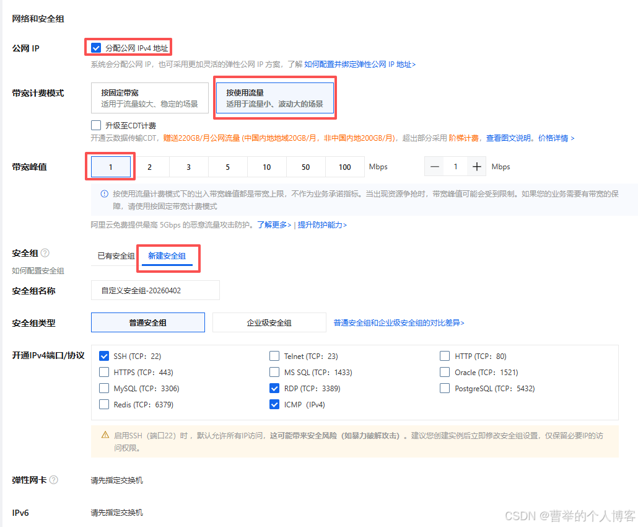Open the 阶梯计费 link
The height and width of the screenshot is (527, 638).
click(x=464, y=138)
